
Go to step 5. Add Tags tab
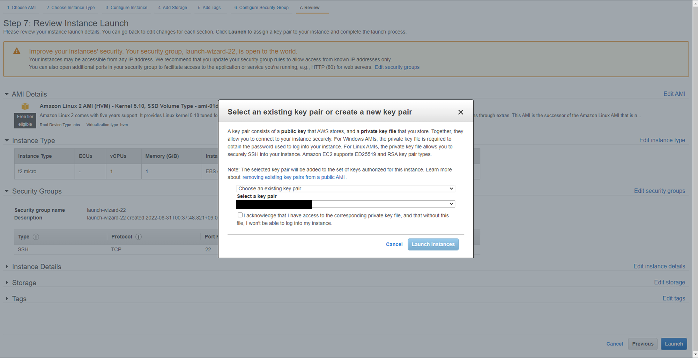point(209,8)
